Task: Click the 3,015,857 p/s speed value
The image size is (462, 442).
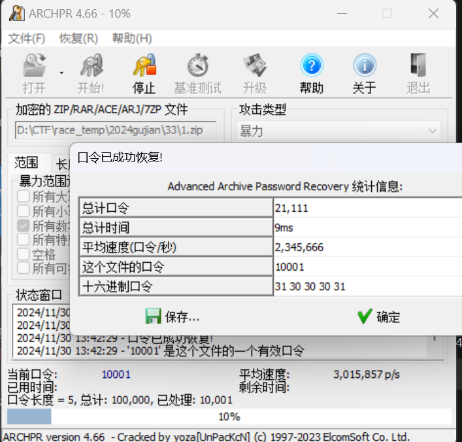Action: tap(367, 375)
